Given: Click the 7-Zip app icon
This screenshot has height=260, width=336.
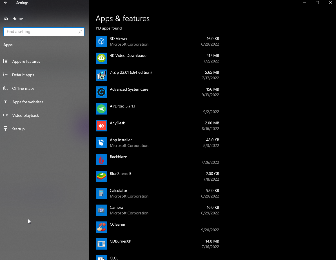Looking at the screenshot, I should (101, 75).
